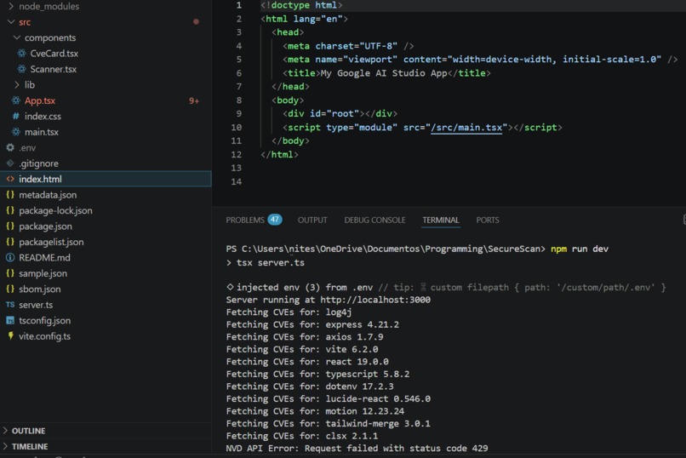Expand the TIMELINE section
Viewport: 686px width, 458px height.
(6, 447)
